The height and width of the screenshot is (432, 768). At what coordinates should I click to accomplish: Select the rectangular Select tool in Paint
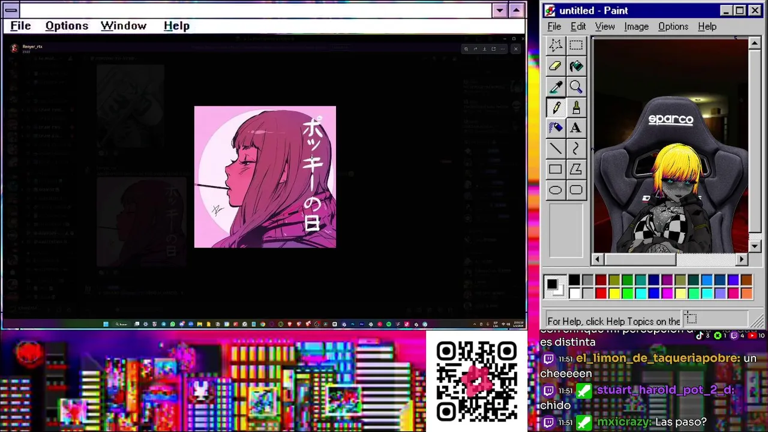[x=576, y=46]
